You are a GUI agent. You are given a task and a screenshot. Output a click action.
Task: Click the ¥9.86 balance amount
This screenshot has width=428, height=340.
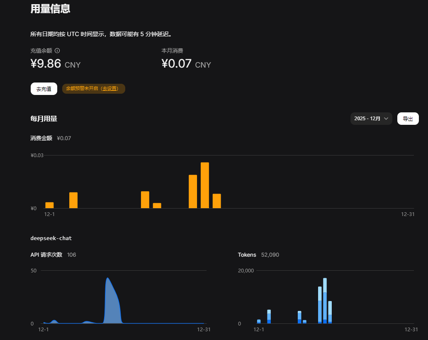46,64
